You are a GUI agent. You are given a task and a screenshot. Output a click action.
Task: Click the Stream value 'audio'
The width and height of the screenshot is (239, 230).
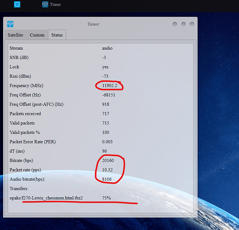click(x=107, y=48)
